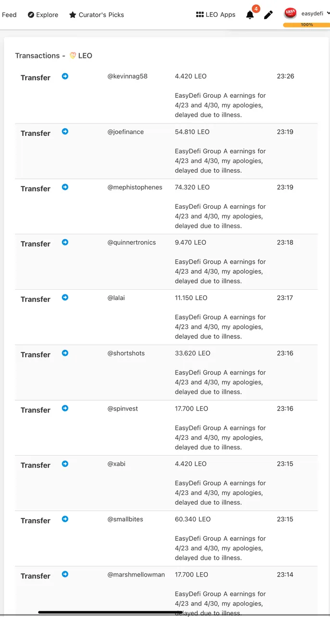Image resolution: width=330 pixels, height=617 pixels.
Task: Open the LEO Apps grid menu
Action: pyautogui.click(x=216, y=15)
